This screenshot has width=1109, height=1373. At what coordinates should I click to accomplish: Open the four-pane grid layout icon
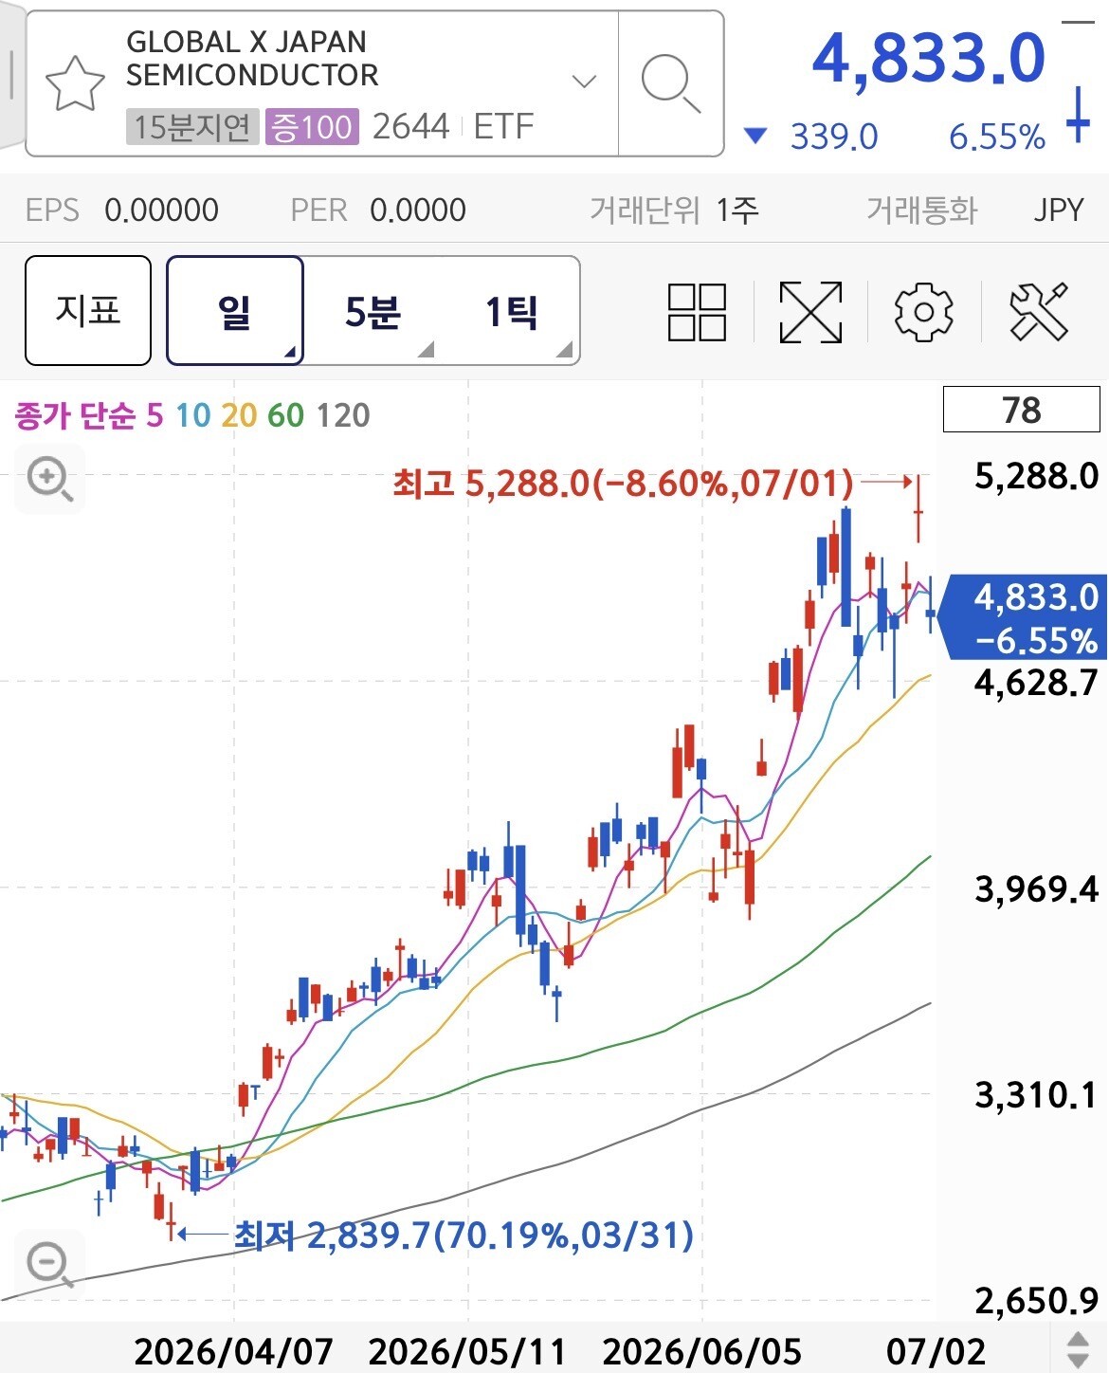(x=697, y=311)
